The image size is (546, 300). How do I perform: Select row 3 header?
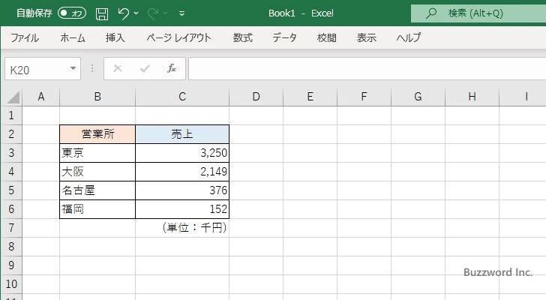[x=11, y=153]
